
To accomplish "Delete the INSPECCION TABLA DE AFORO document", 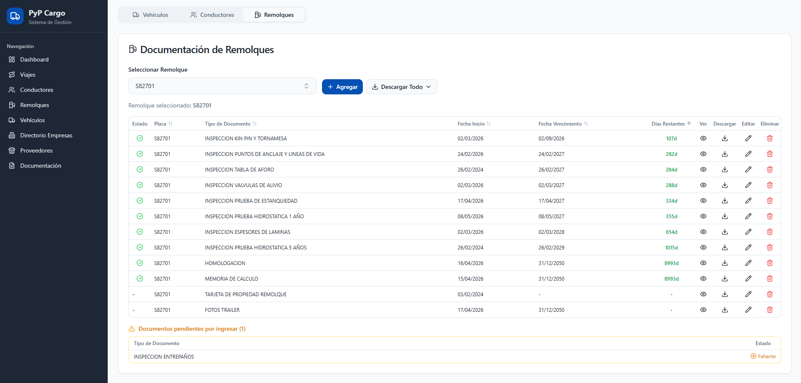I will [x=770, y=169].
